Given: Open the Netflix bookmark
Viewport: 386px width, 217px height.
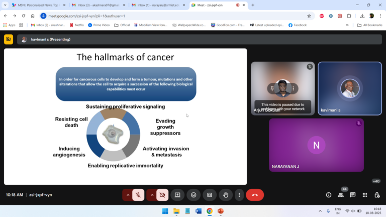Looking at the screenshot, I should click(76, 25).
